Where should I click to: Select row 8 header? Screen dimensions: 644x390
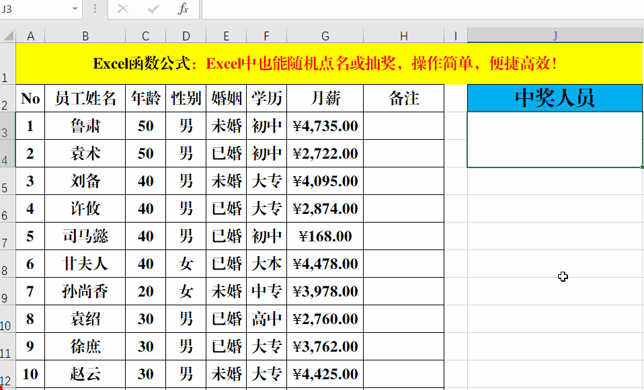7,264
